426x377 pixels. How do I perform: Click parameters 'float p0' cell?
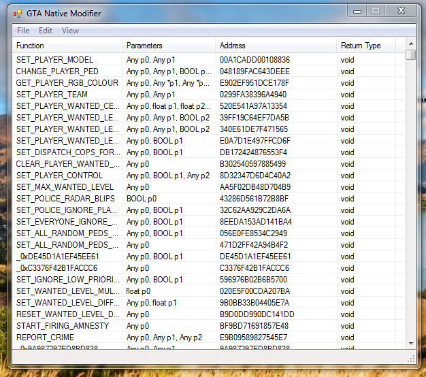[138, 291]
